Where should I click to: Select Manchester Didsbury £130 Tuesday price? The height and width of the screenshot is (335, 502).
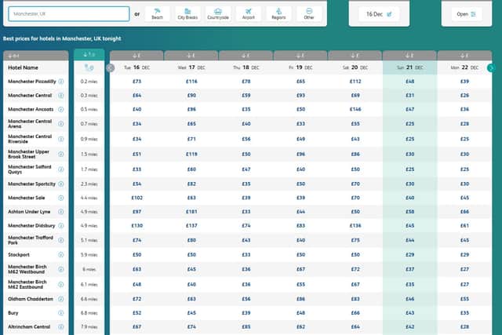click(136, 225)
